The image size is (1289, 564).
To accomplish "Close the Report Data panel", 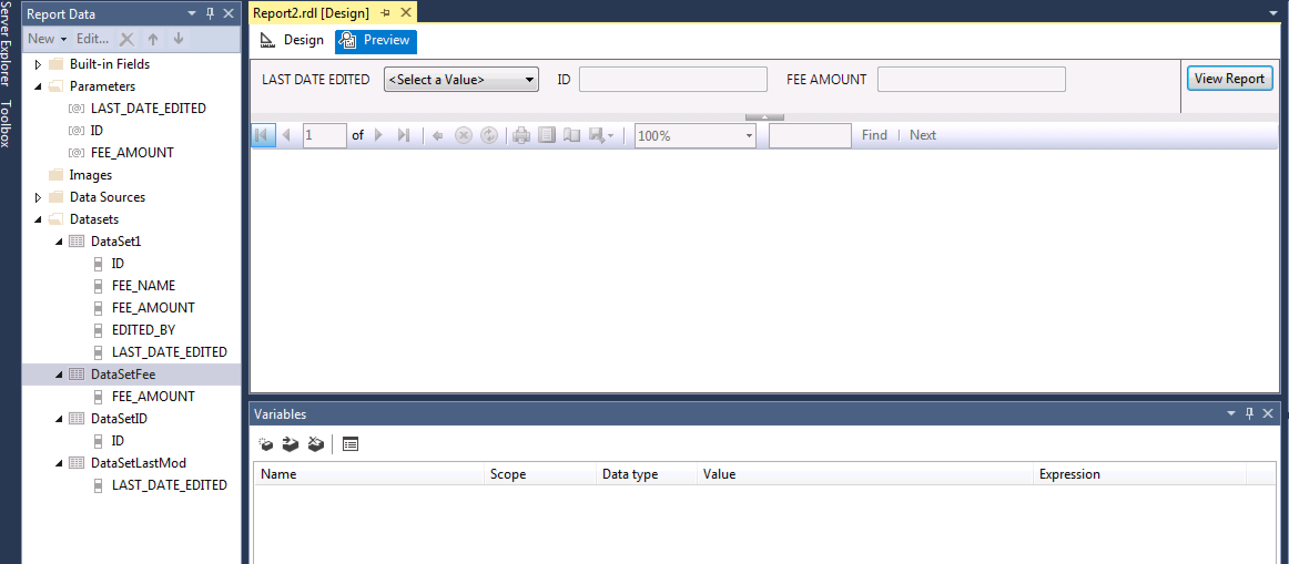I will pyautogui.click(x=229, y=13).
